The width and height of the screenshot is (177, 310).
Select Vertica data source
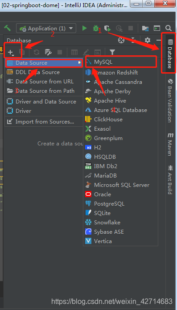click(121, 241)
